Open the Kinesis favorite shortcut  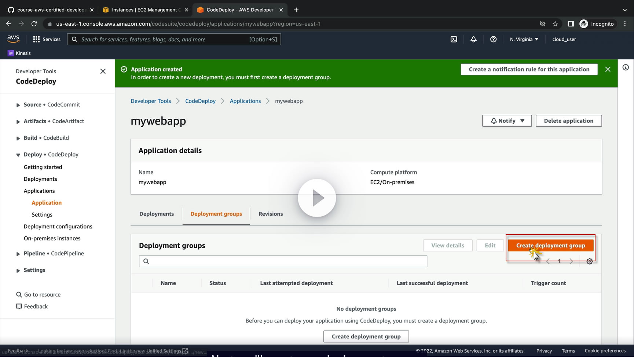19,53
